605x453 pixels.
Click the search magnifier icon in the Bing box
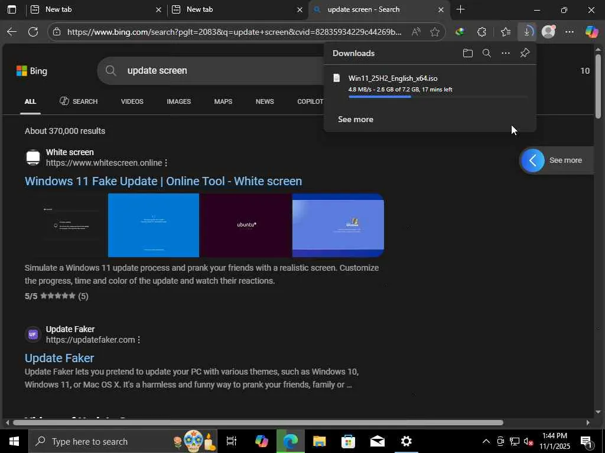[110, 71]
